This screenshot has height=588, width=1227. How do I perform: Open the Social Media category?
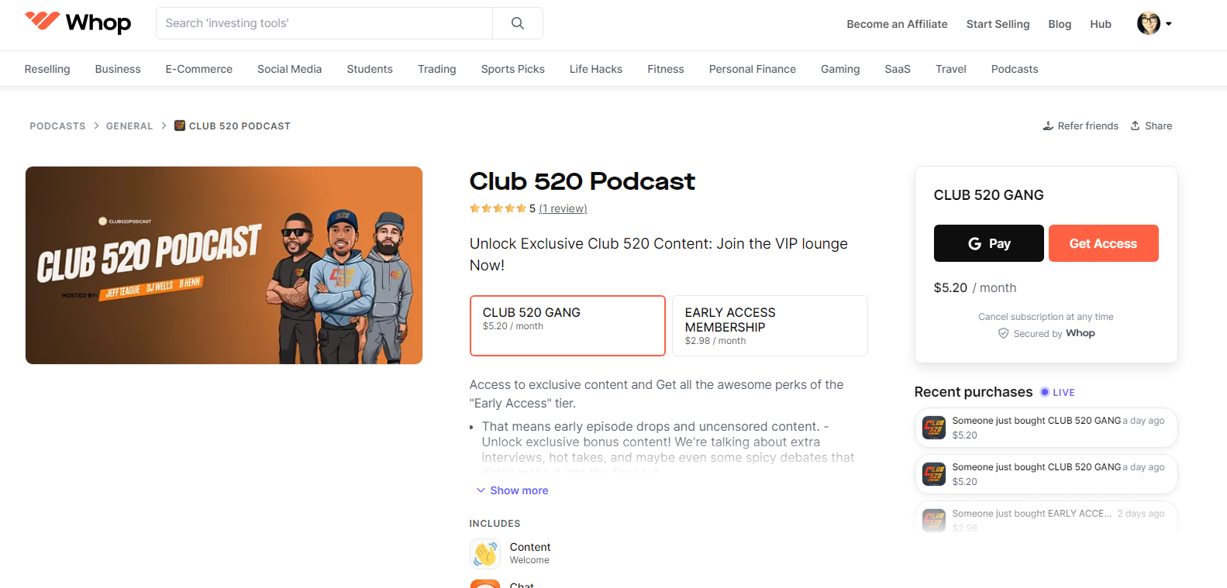[x=290, y=69]
